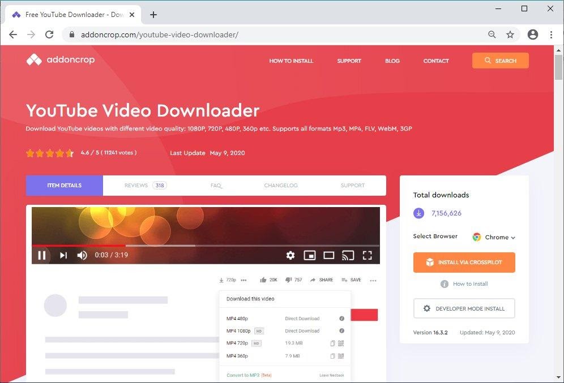Click MP4 1080p download option
Image resolution: width=564 pixels, height=383 pixels.
pos(238,330)
